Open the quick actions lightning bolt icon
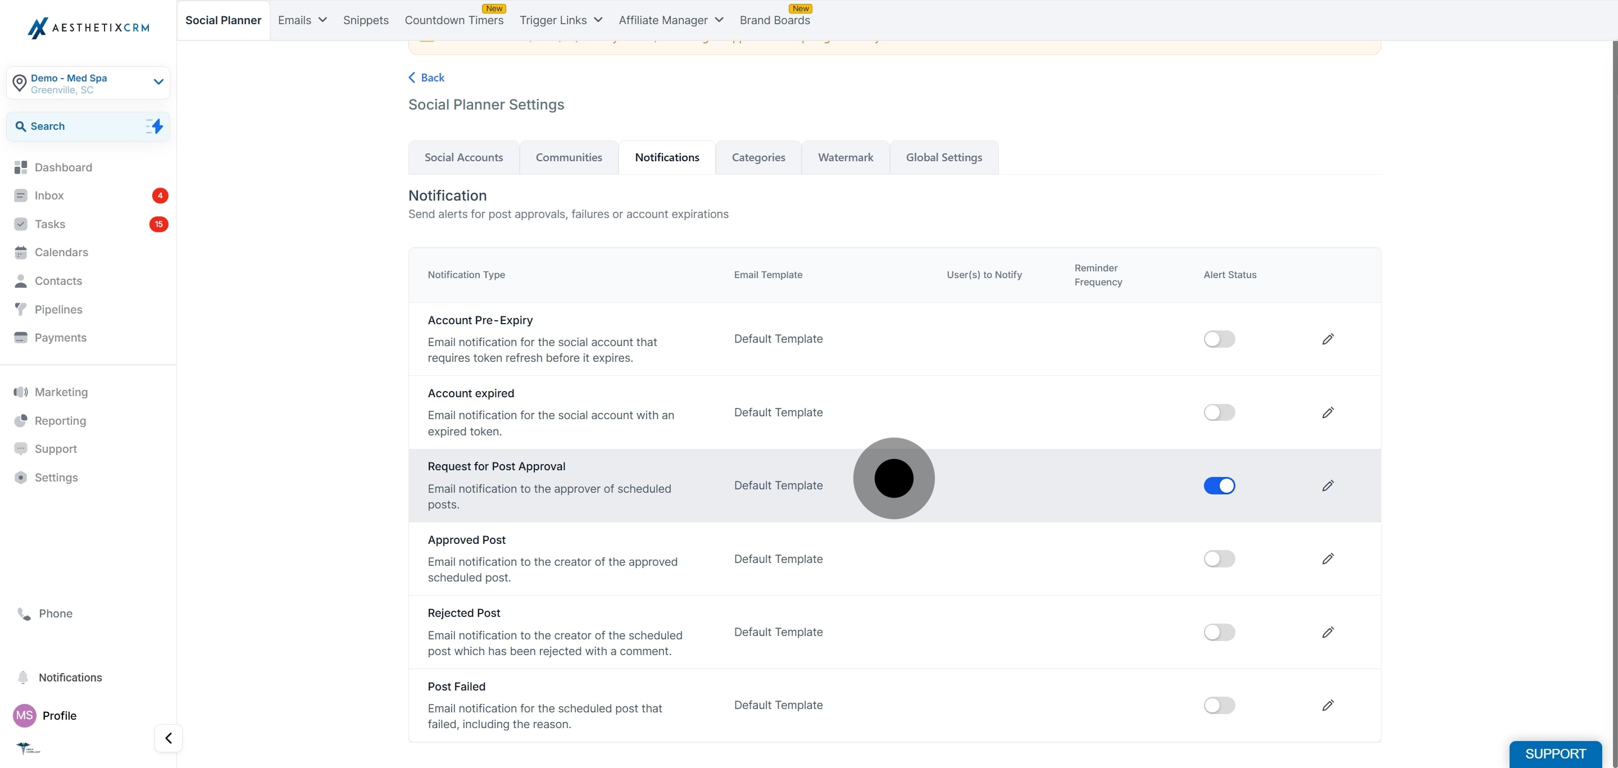This screenshot has width=1618, height=768. 154,126
